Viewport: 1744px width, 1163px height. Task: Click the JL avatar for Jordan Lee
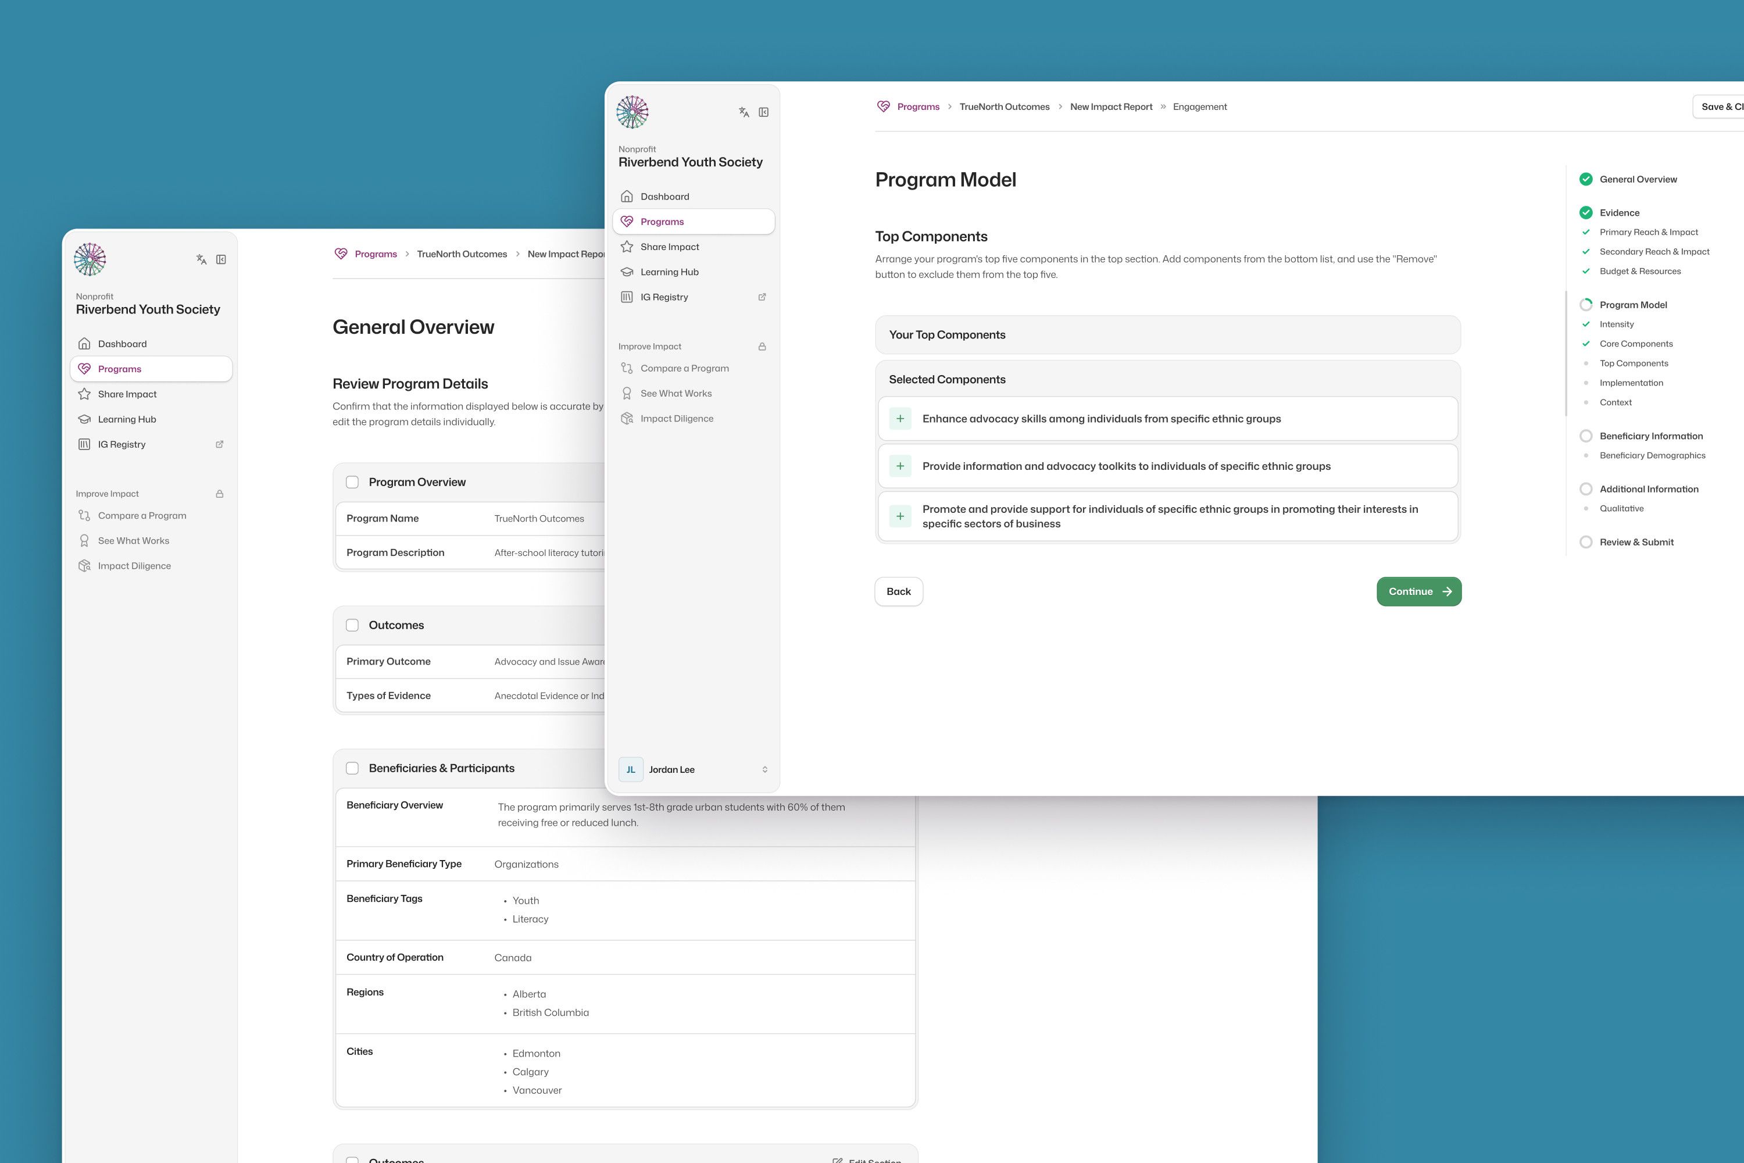(x=631, y=770)
